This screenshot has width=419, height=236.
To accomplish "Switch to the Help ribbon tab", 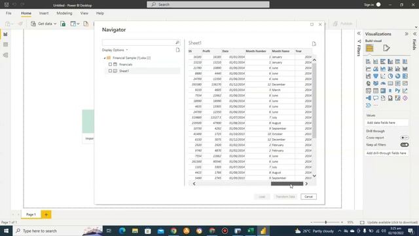I will [x=100, y=13].
